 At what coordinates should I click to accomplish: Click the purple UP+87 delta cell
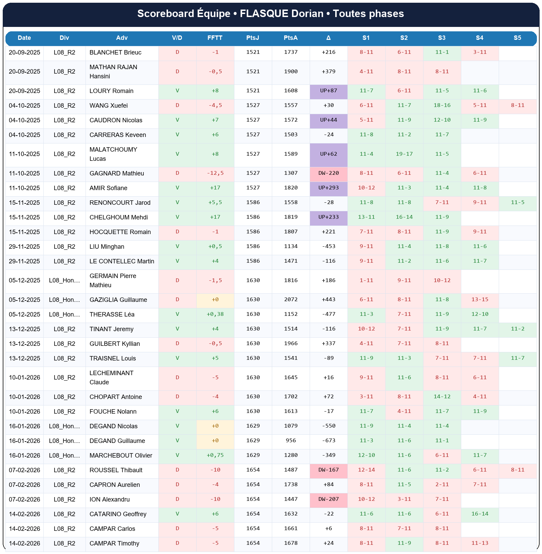[328, 91]
